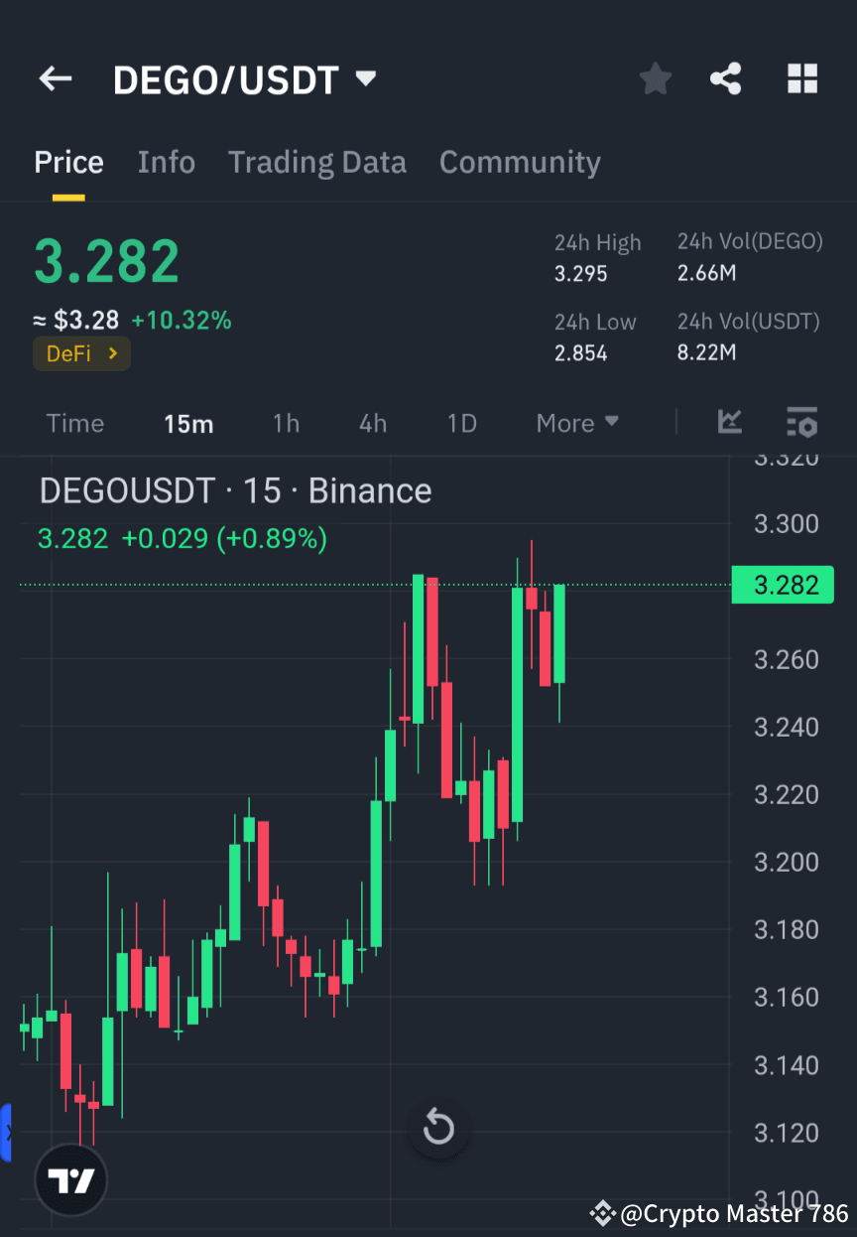Tap the back arrow to exit chart
Image resolution: width=857 pixels, height=1237 pixels.
tap(55, 78)
